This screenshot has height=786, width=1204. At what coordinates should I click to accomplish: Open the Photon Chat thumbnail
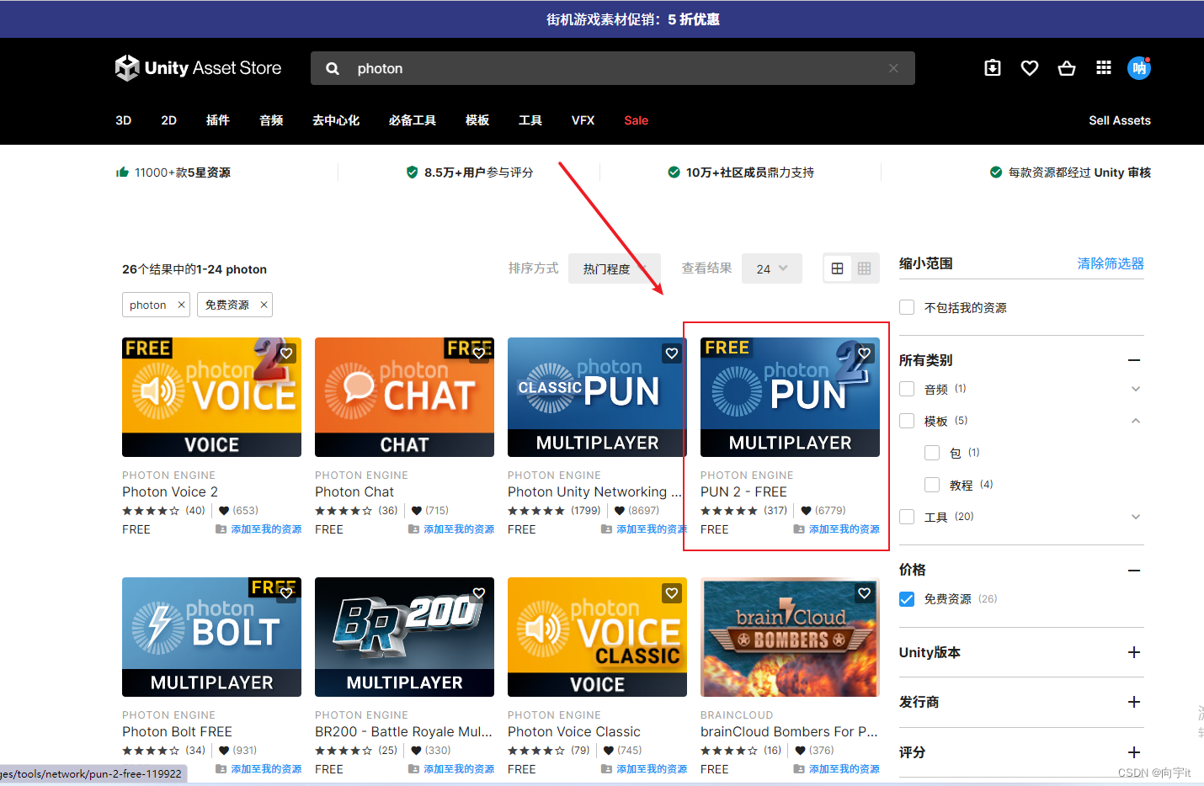pos(404,397)
